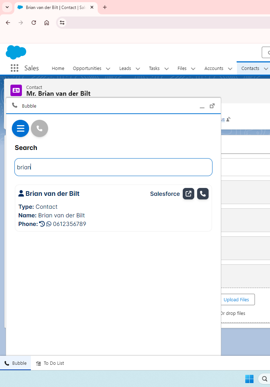270x387 pixels.
Task: Open the Salesforce App Launcher grid
Action: pos(14,68)
